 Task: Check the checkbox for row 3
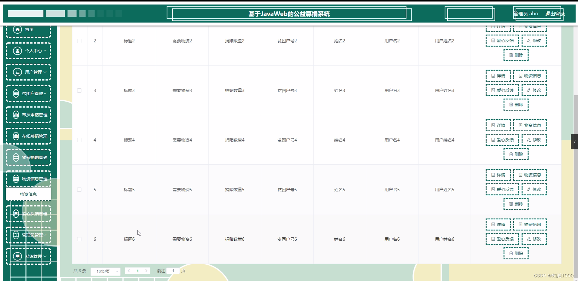pos(79,90)
